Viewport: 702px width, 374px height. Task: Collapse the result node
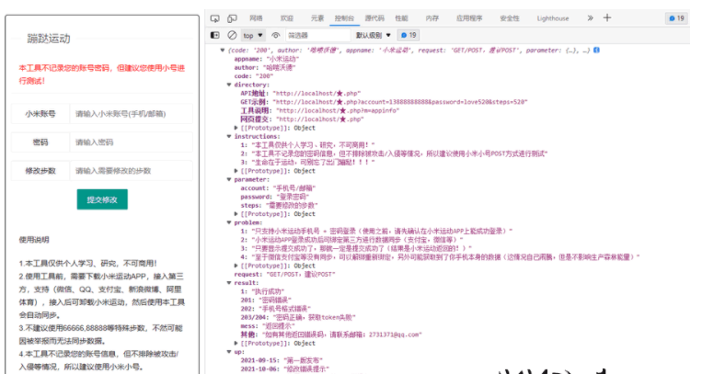pyautogui.click(x=229, y=283)
